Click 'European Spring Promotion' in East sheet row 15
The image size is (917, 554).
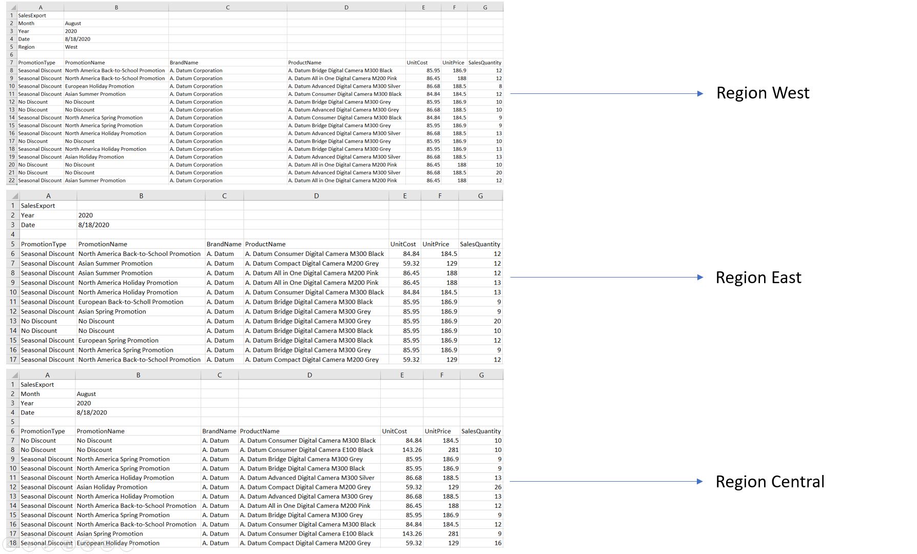tap(119, 341)
